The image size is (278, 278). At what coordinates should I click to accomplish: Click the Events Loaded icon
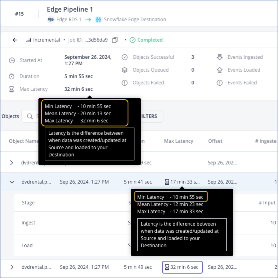coord(220,70)
